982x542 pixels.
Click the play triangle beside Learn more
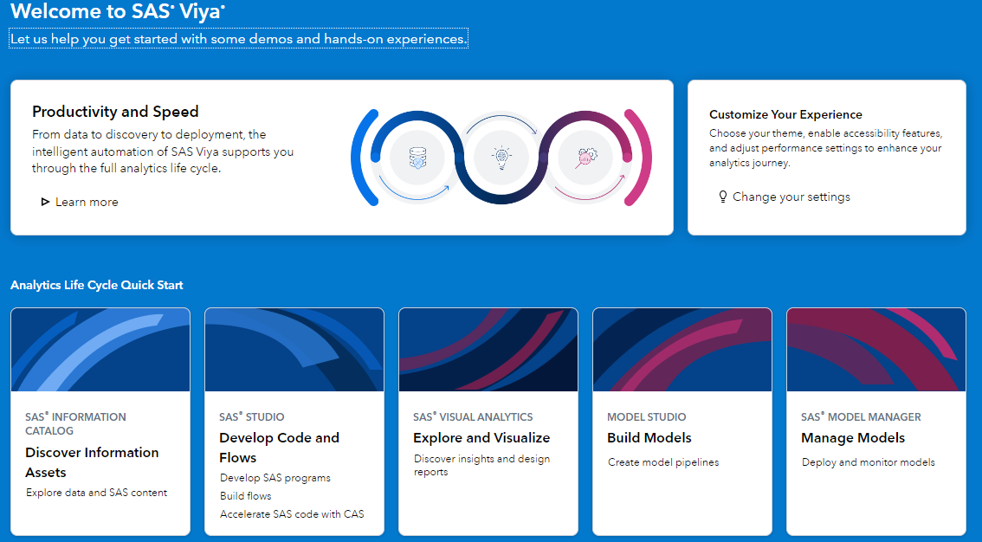(x=45, y=202)
